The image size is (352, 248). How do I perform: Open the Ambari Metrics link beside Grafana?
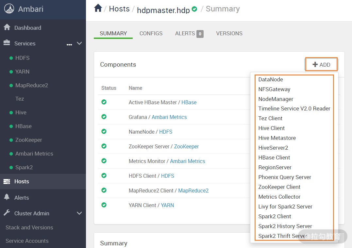169,117
